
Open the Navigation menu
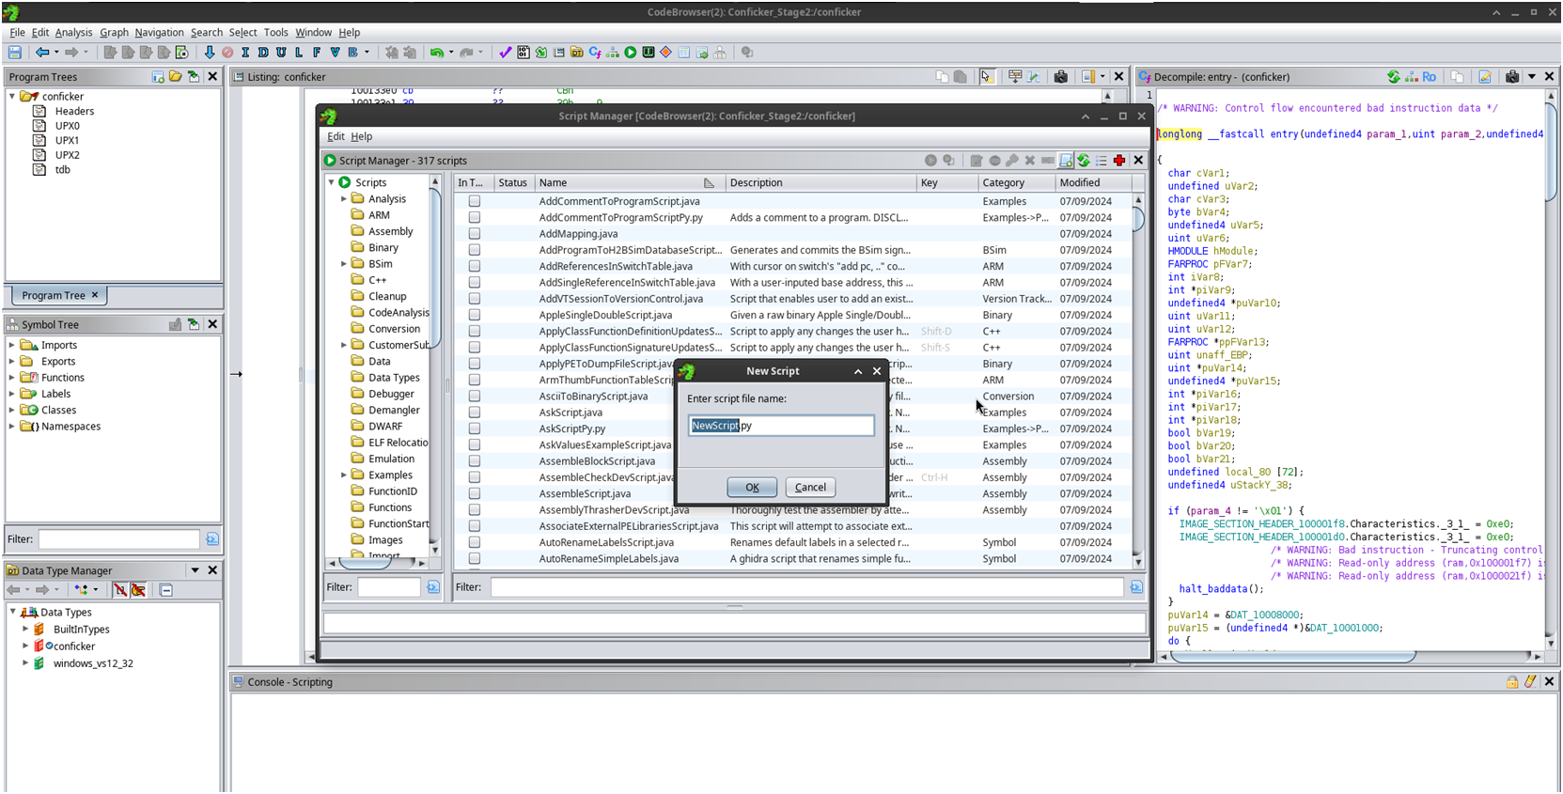point(159,32)
